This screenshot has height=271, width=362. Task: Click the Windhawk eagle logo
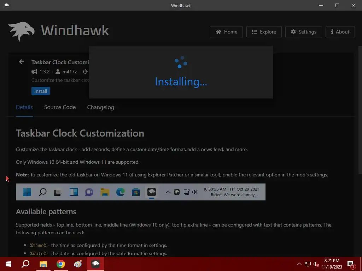coord(21,31)
